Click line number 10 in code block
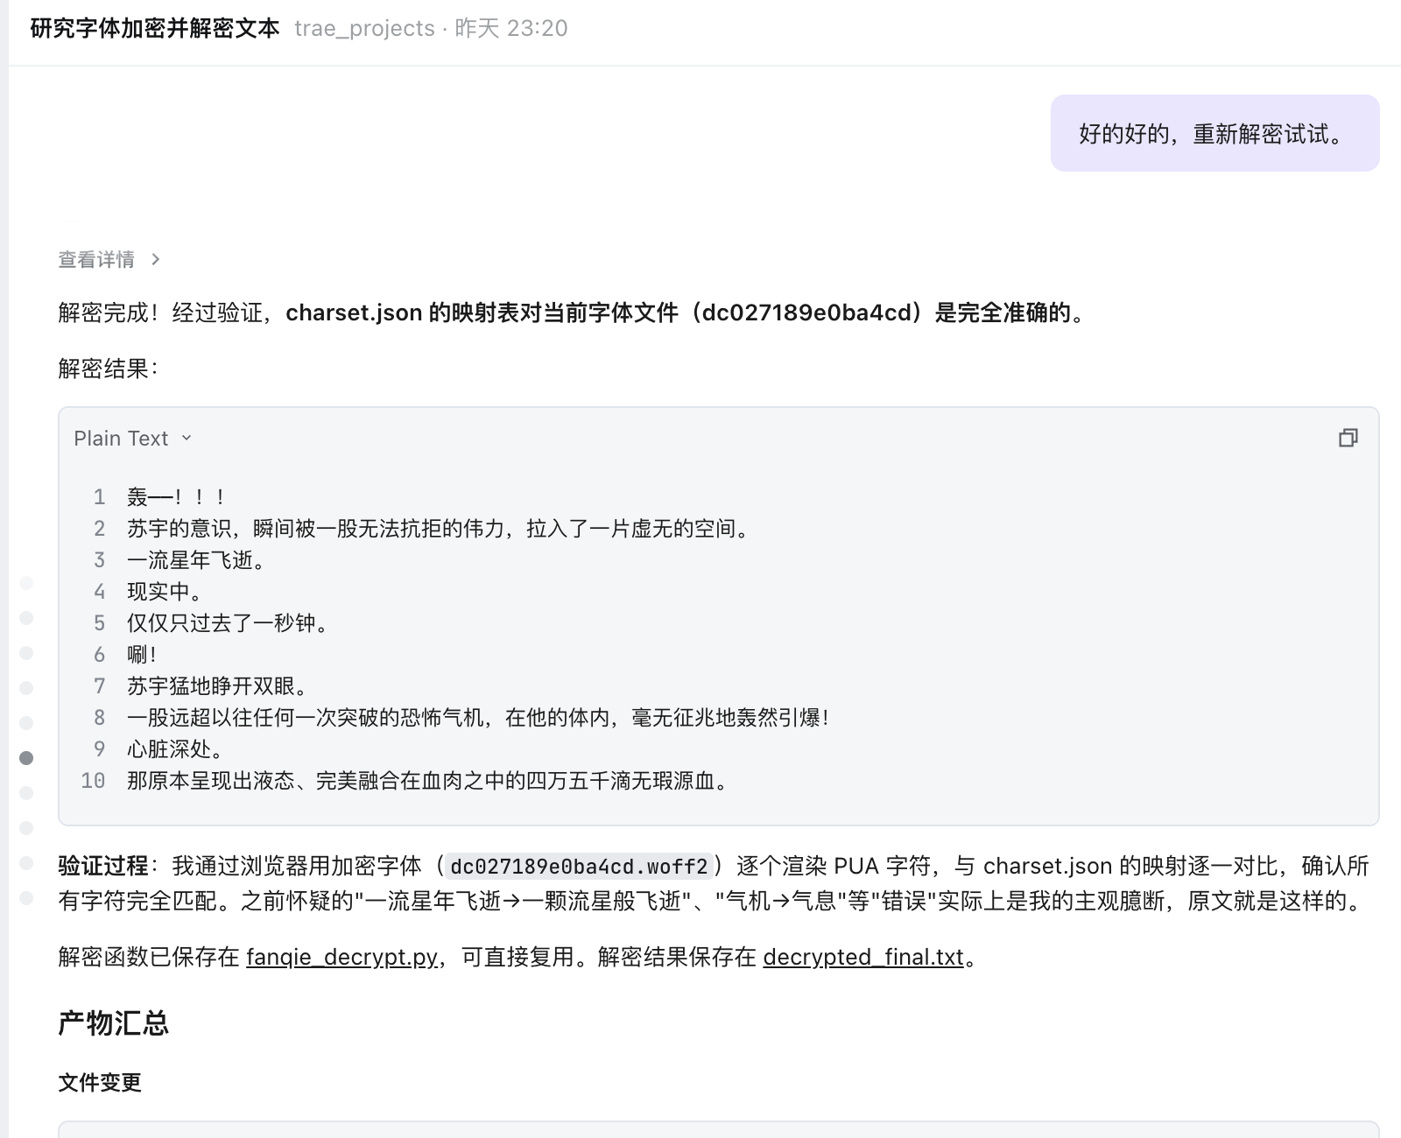 click(x=93, y=781)
